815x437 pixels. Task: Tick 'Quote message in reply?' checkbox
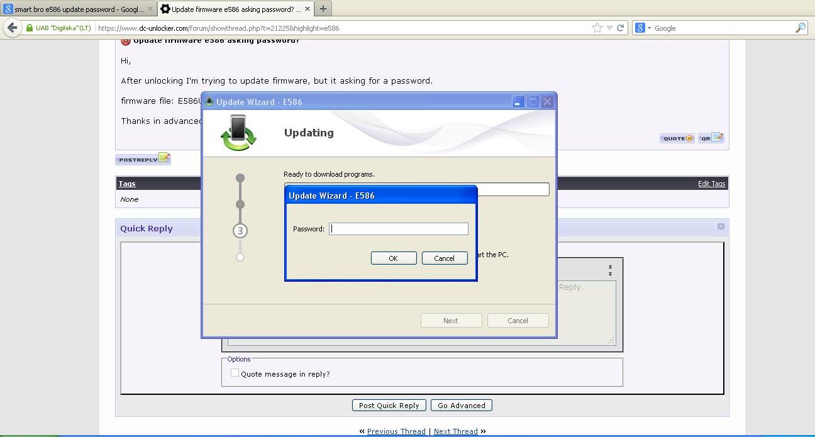tap(235, 373)
